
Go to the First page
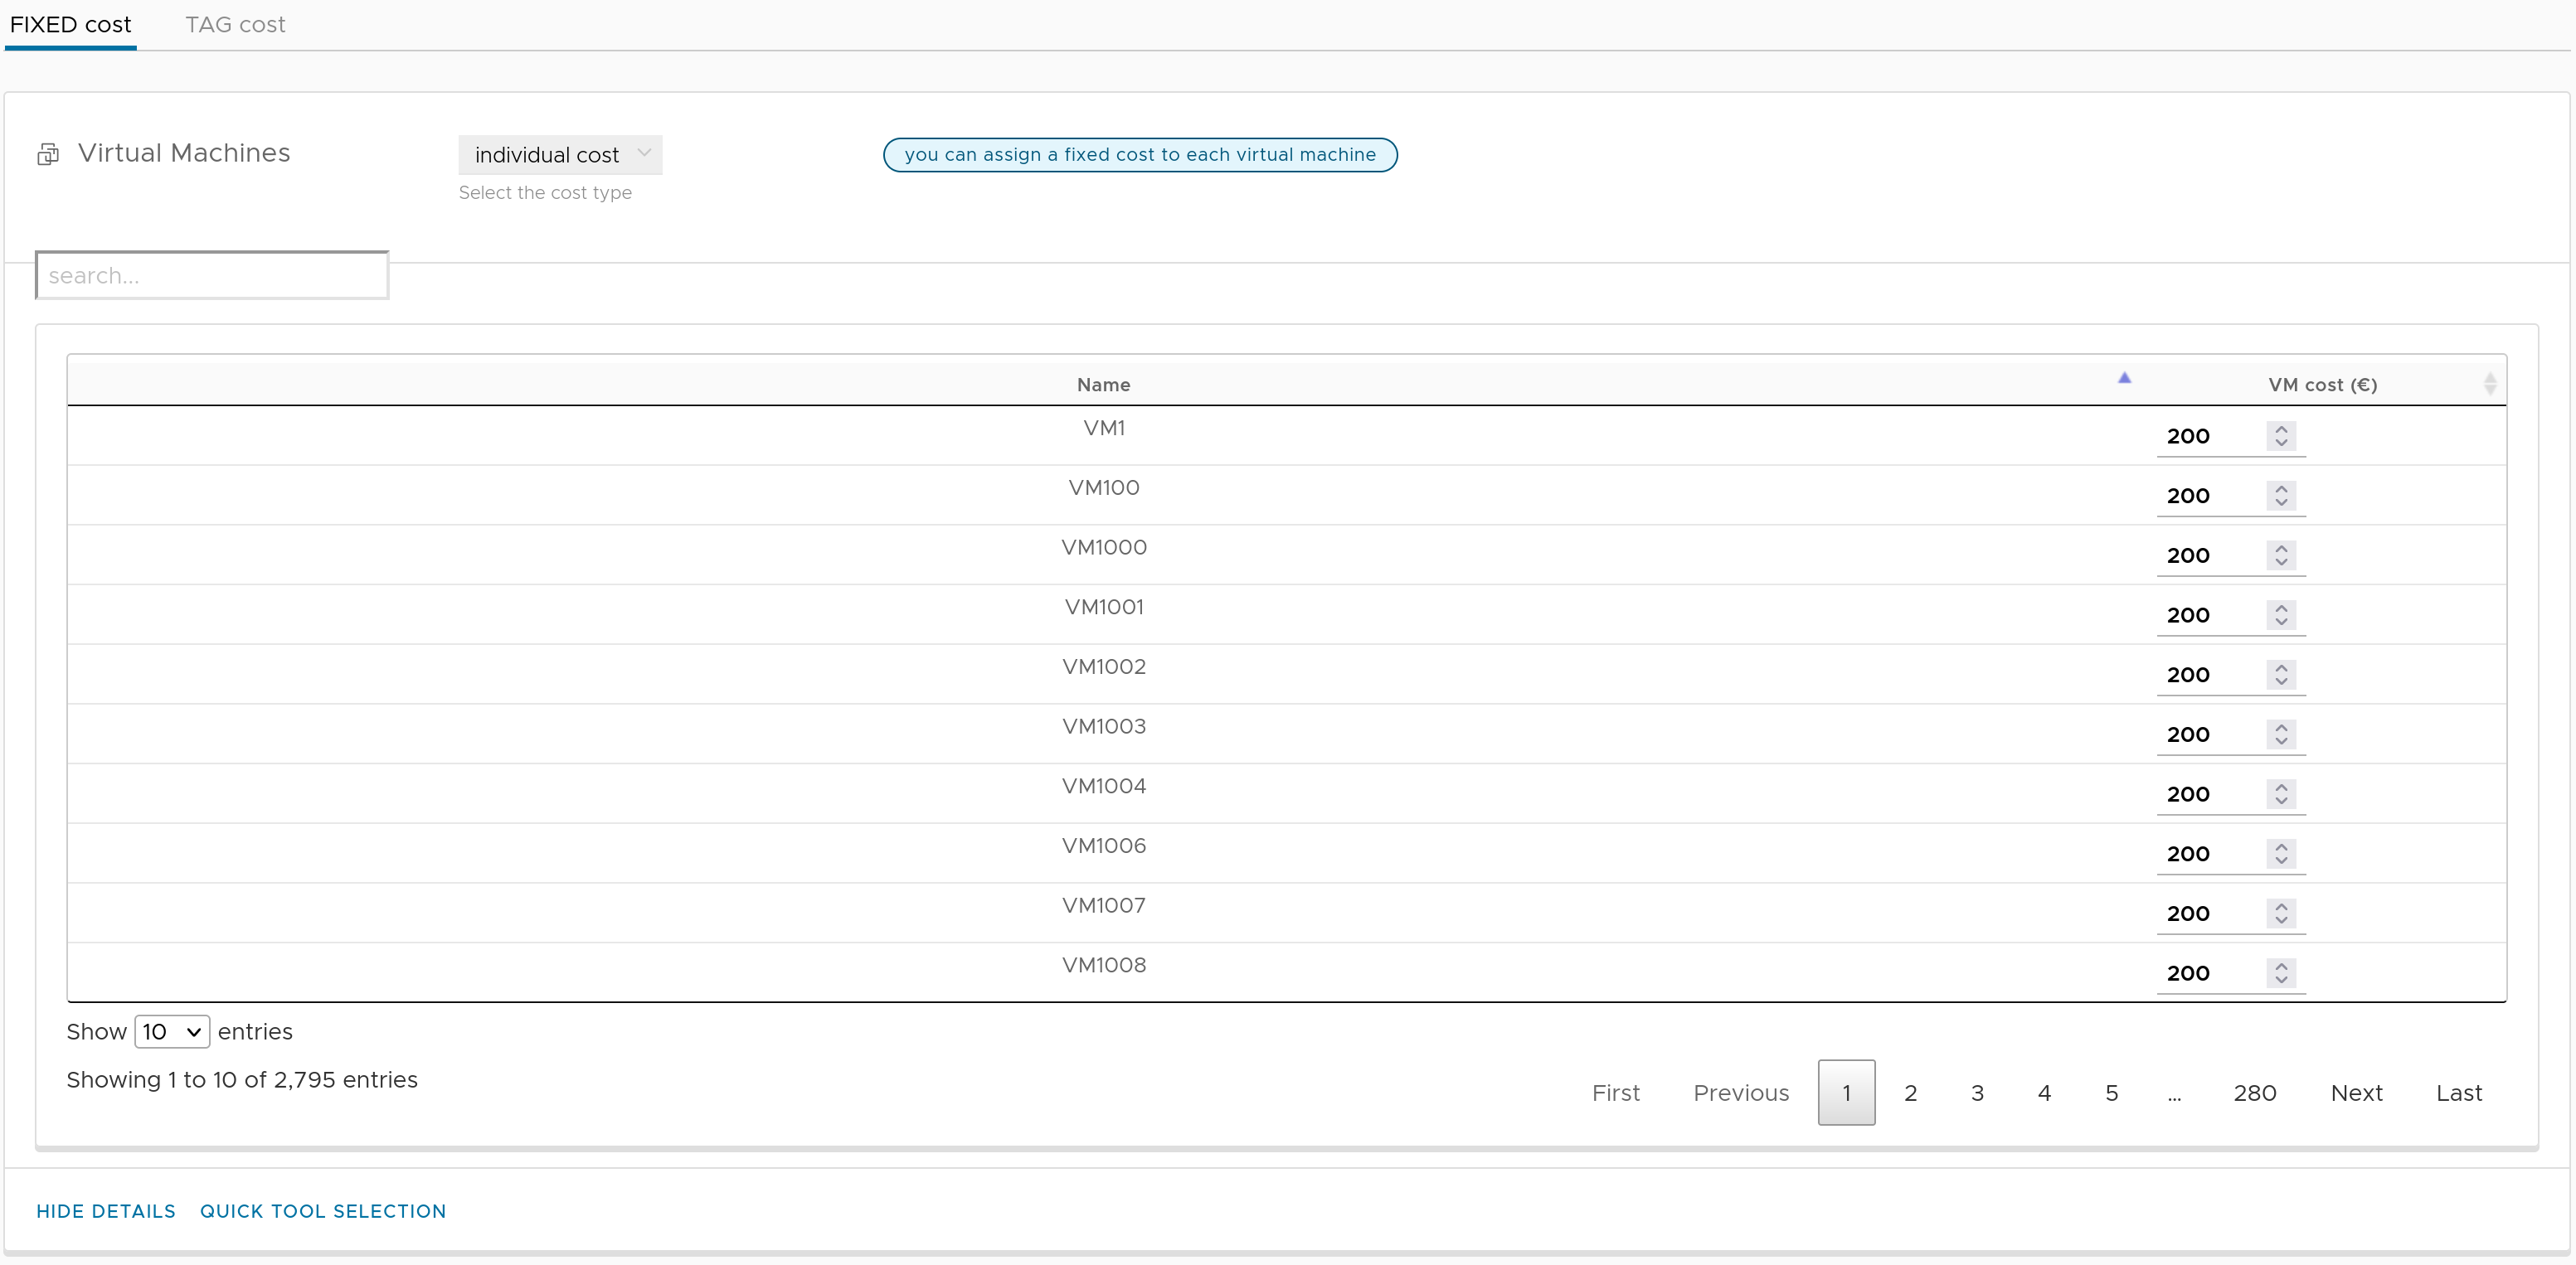pos(1615,1093)
